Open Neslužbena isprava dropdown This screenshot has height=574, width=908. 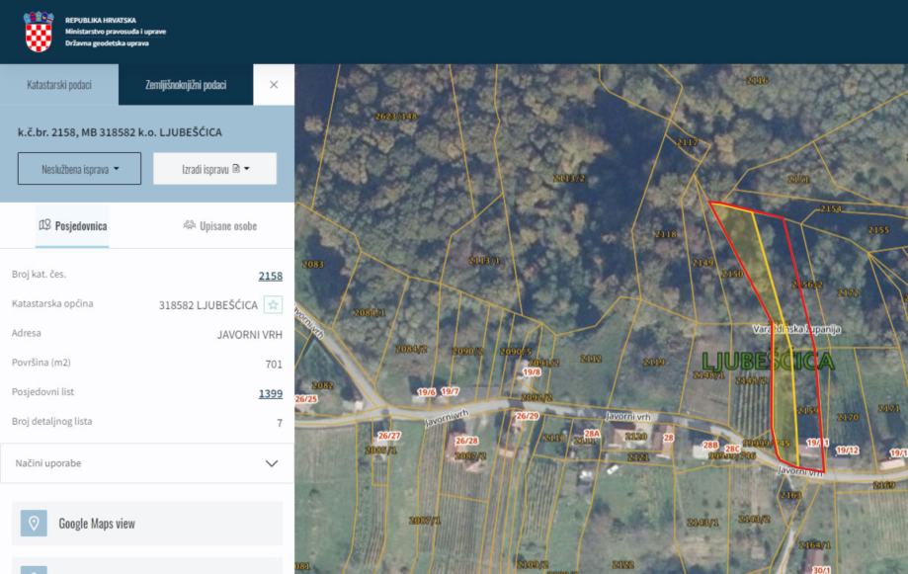[79, 169]
